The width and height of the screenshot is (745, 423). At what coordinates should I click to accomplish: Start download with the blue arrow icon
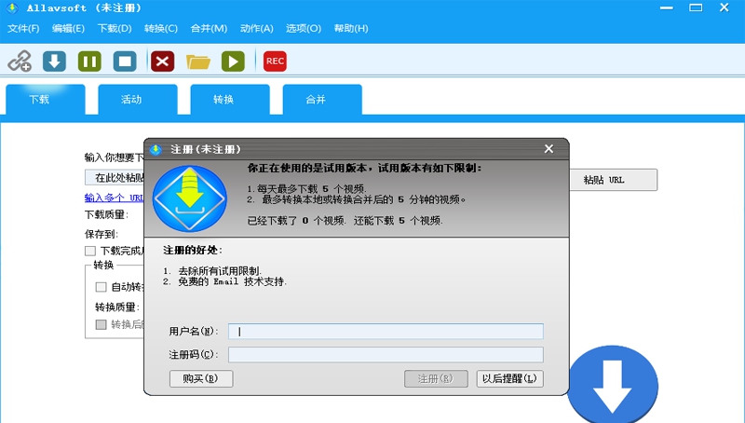54,61
